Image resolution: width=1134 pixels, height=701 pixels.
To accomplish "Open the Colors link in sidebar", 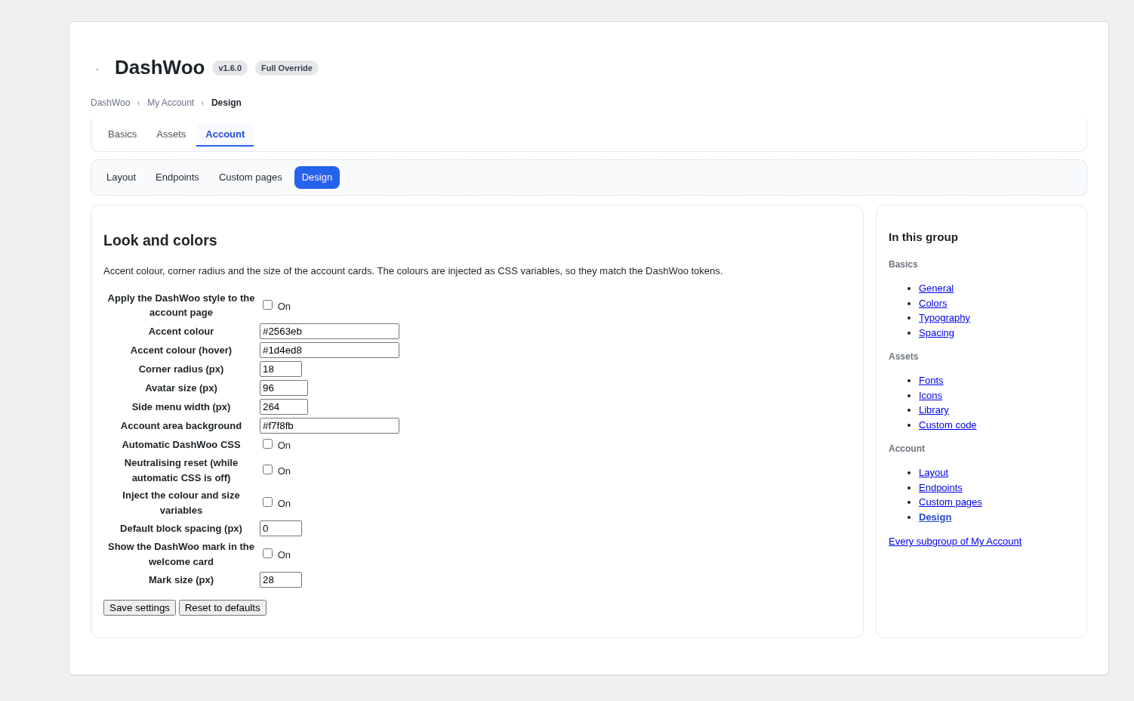I will [932, 304].
